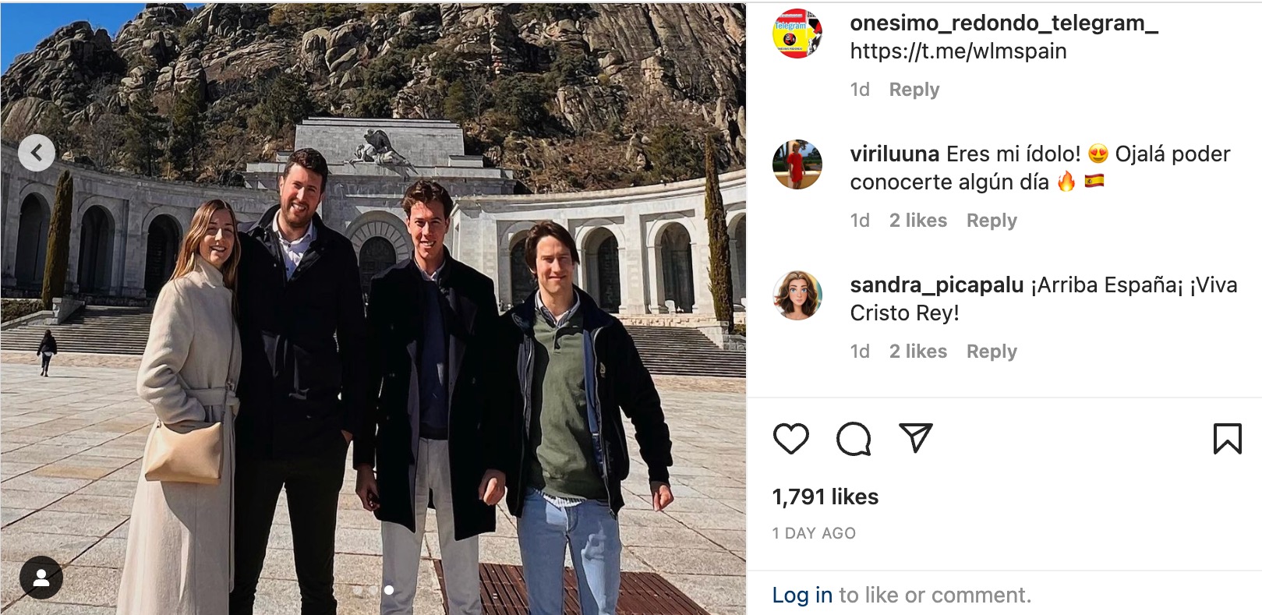Open onesimo_redondo_telegram_ profile avatar
Image resolution: width=1262 pixels, height=615 pixels.
(797, 34)
